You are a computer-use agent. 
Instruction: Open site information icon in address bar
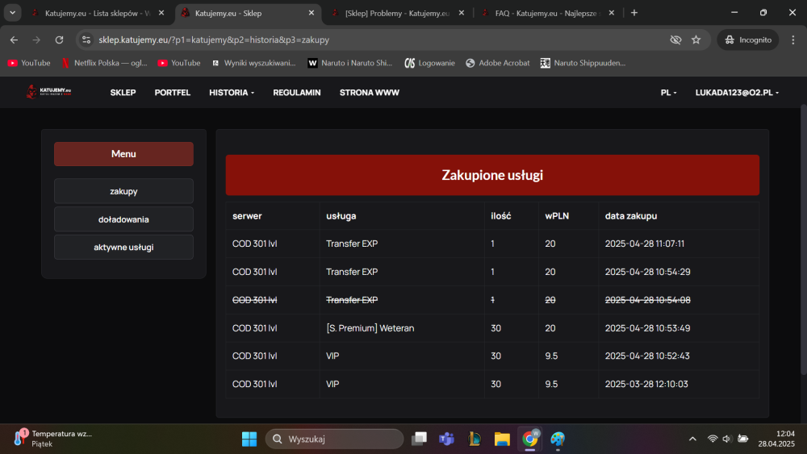[x=86, y=40]
